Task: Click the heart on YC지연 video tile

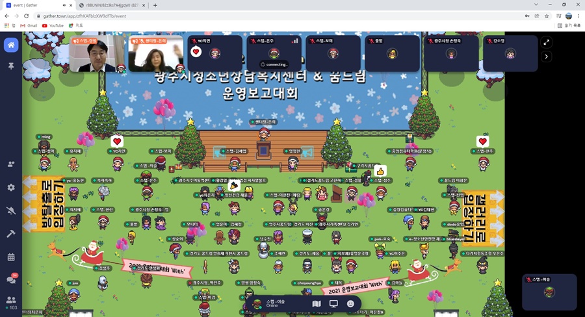Action: (196, 52)
